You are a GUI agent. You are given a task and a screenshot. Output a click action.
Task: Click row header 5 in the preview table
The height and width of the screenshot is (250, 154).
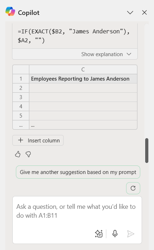(21, 116)
